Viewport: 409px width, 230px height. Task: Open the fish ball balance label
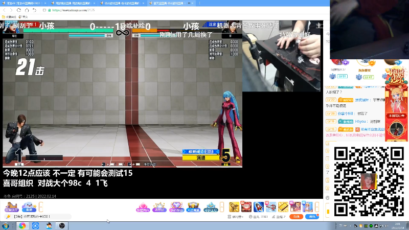[259, 217]
